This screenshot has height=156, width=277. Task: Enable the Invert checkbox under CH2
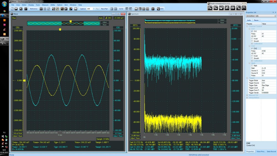pyautogui.click(x=252, y=56)
